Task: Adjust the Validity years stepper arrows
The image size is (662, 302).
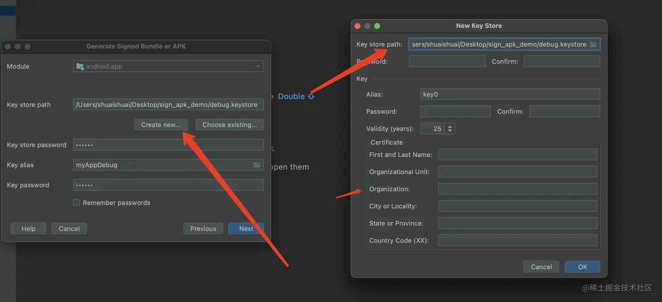Action: click(450, 129)
